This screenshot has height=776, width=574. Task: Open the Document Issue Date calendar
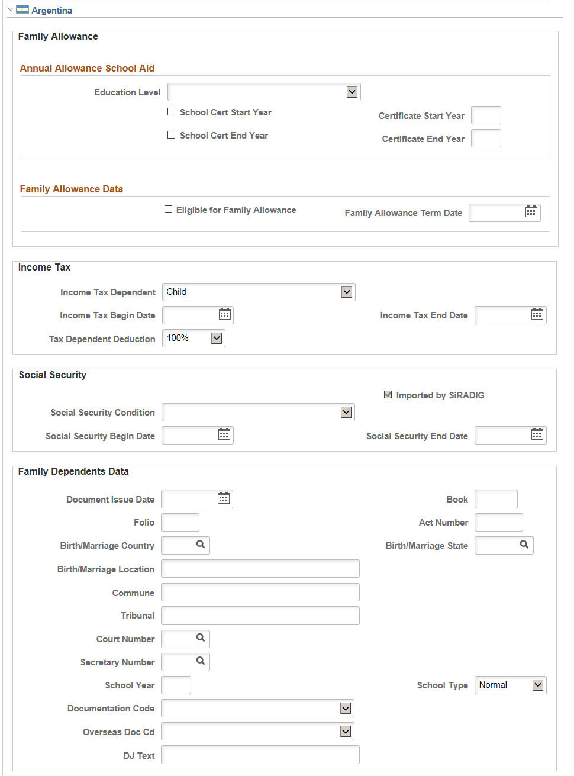[224, 498]
